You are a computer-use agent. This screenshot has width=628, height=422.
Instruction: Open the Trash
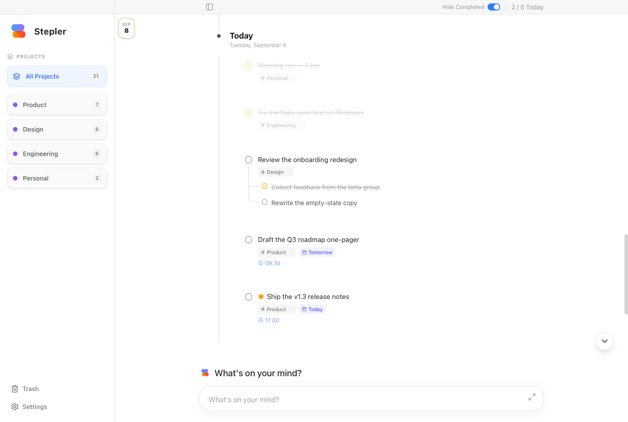click(25, 389)
